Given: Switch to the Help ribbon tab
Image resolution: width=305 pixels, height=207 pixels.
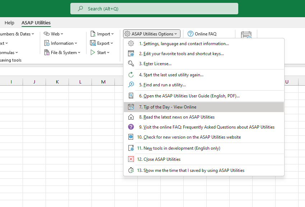Looking at the screenshot, I should tap(9, 23).
